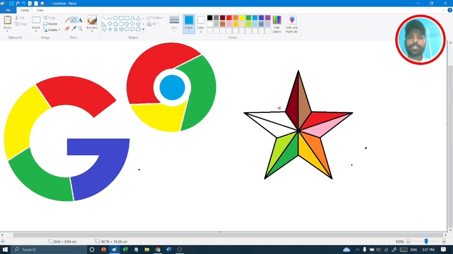Switch to the View tab

(40, 10)
